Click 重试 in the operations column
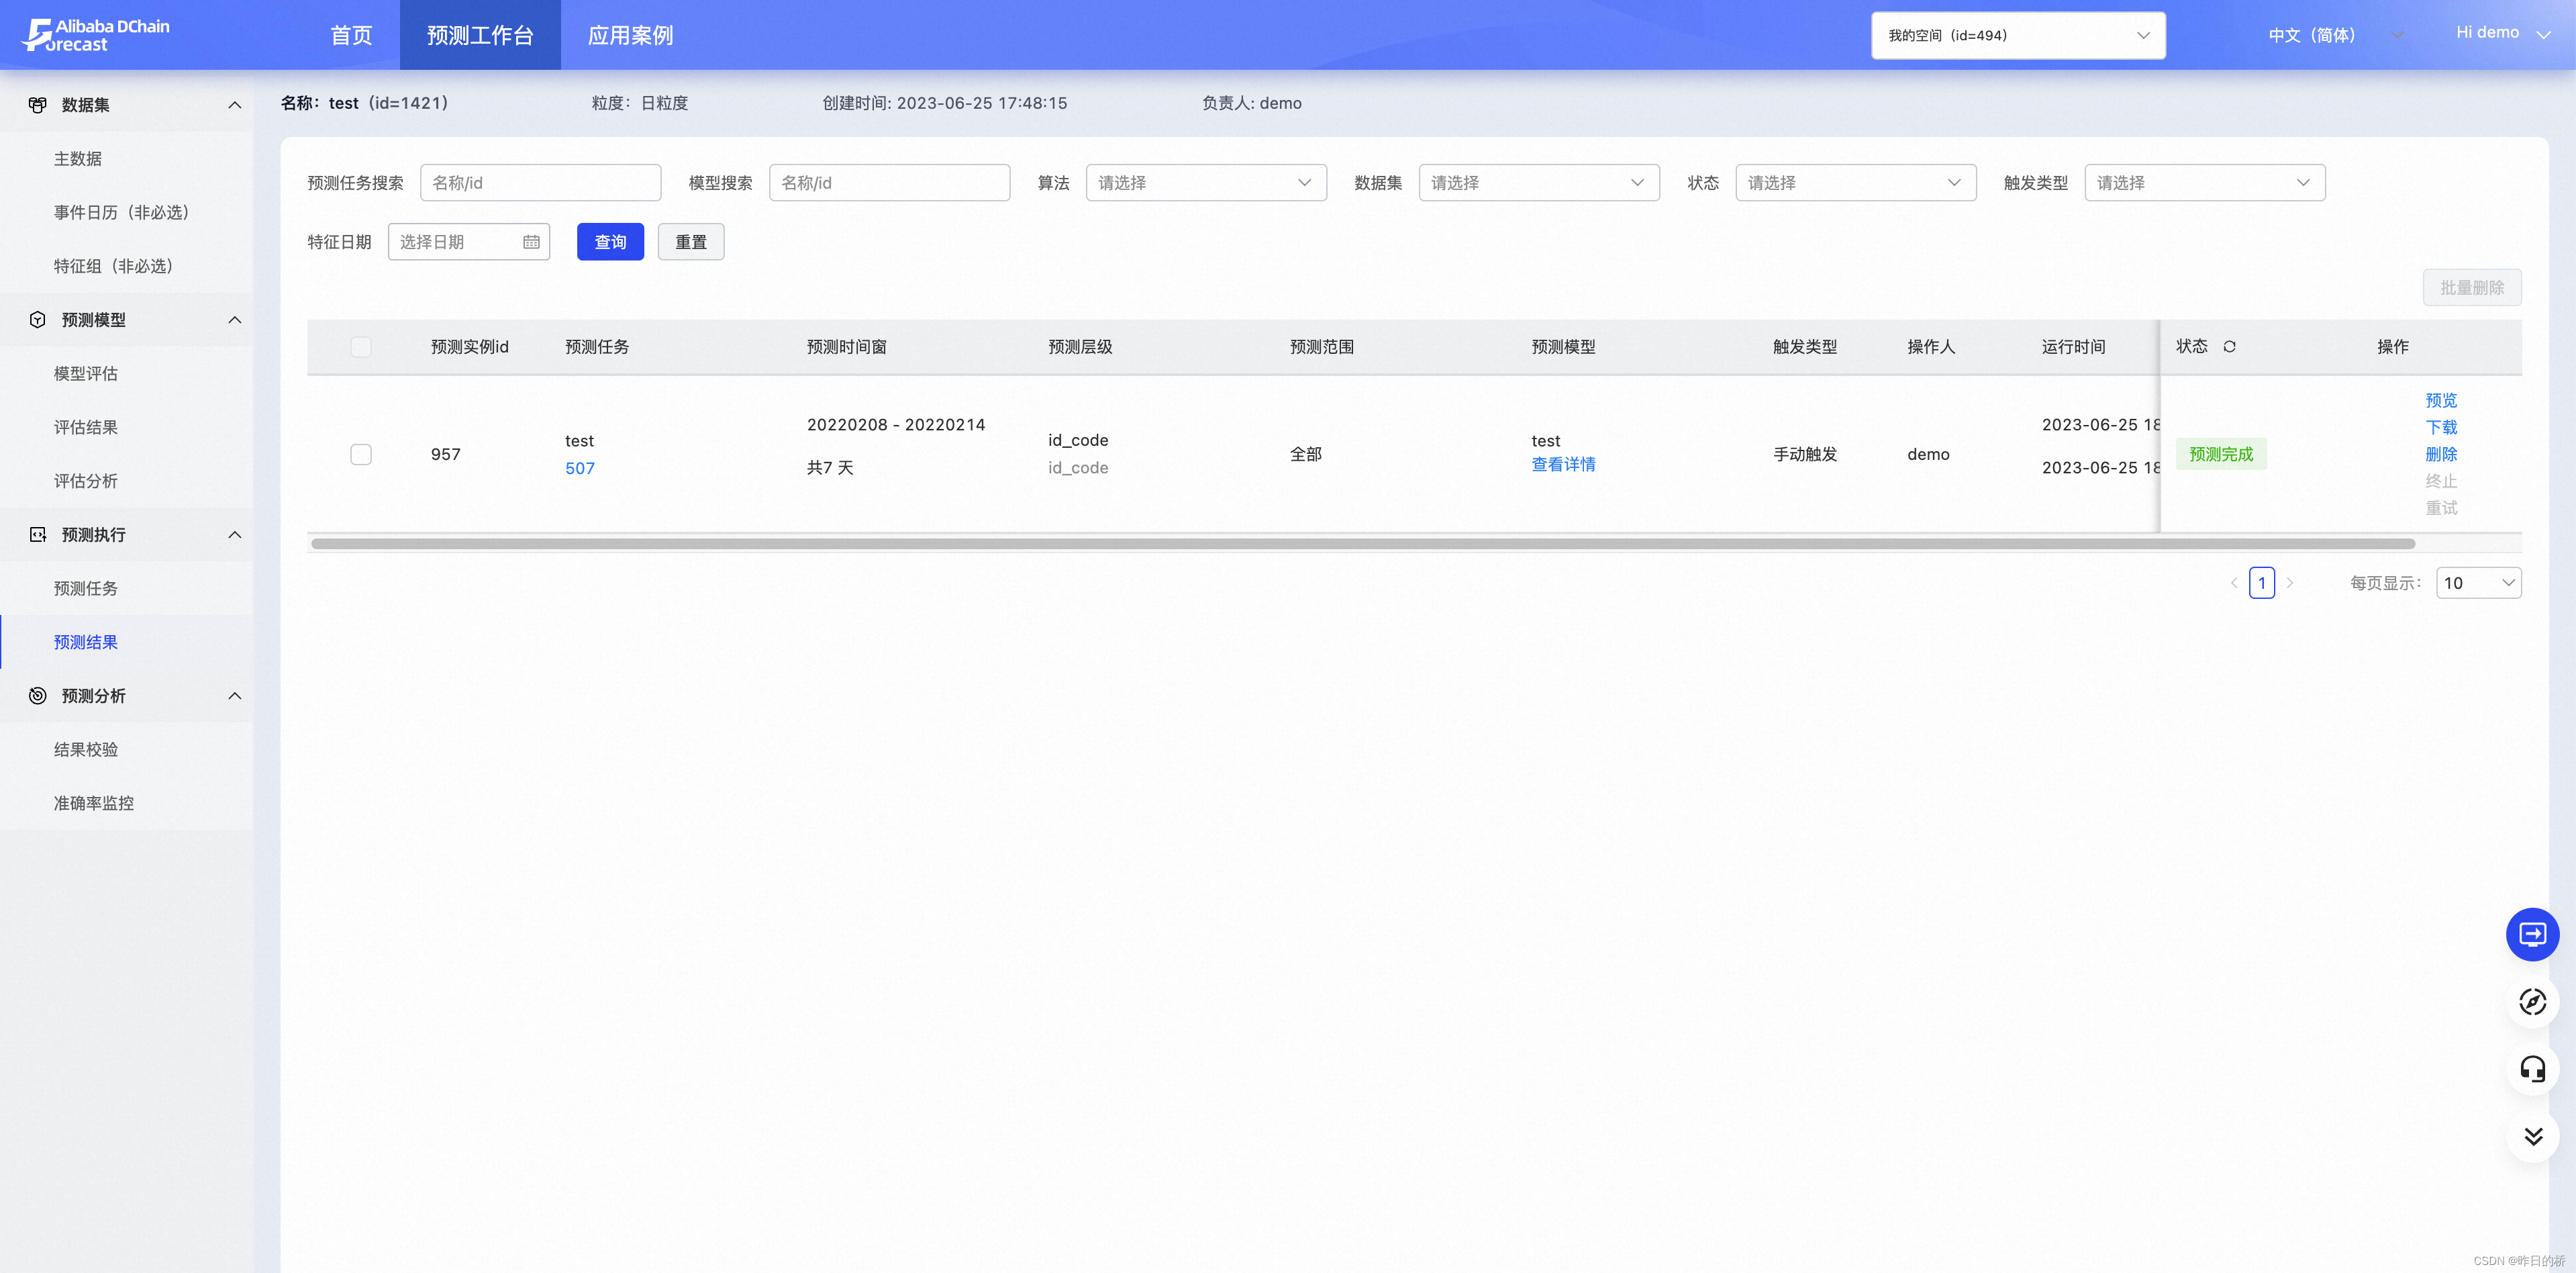The height and width of the screenshot is (1273, 2576). coord(2441,509)
